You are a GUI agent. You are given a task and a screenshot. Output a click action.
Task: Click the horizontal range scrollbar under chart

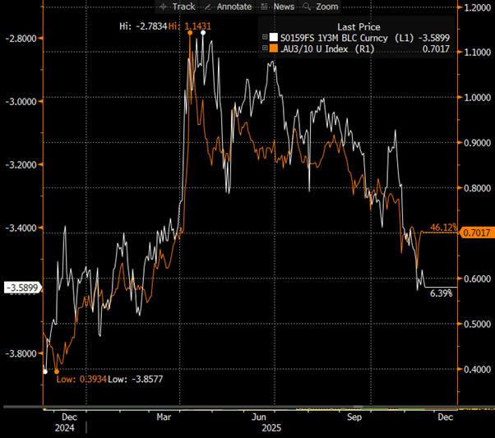coord(249,408)
